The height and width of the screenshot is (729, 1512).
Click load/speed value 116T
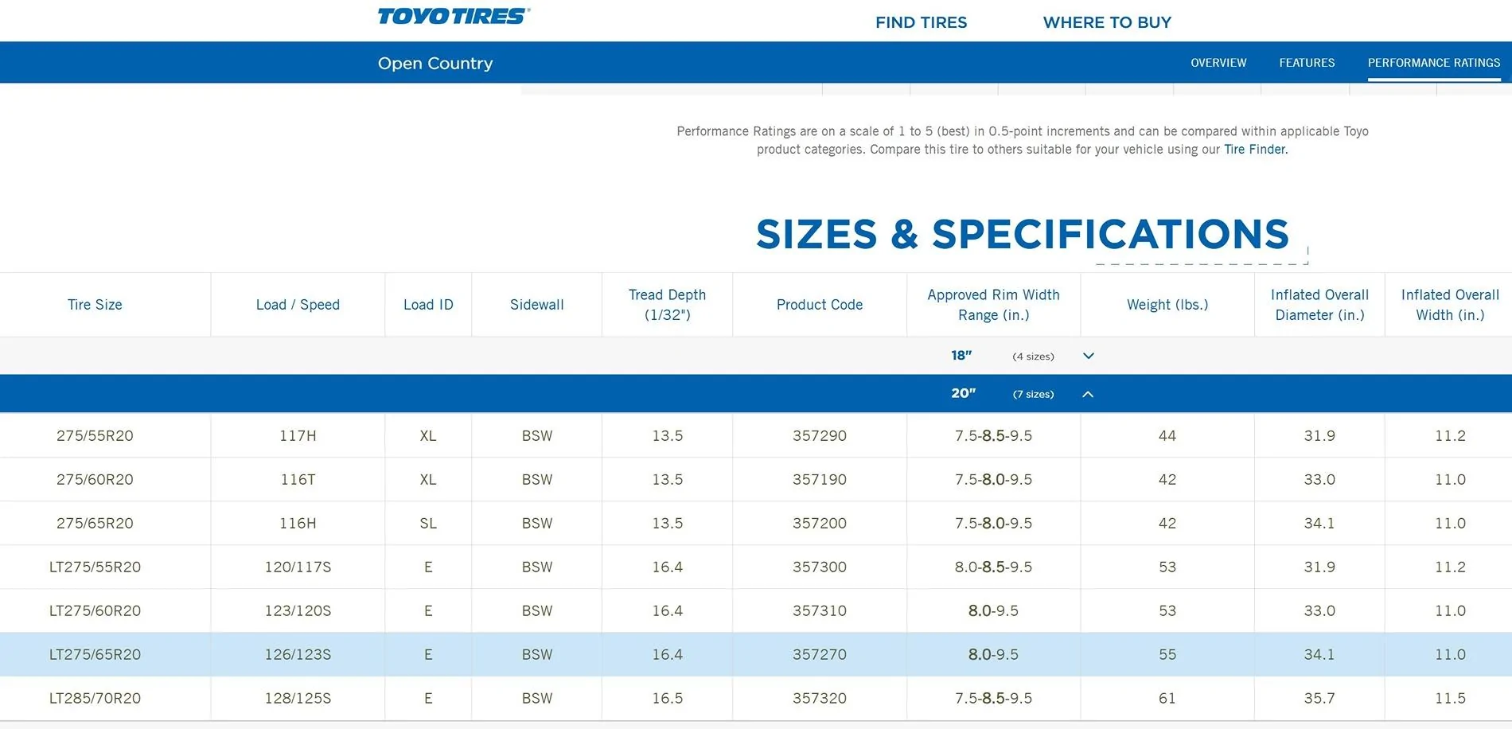click(x=298, y=479)
